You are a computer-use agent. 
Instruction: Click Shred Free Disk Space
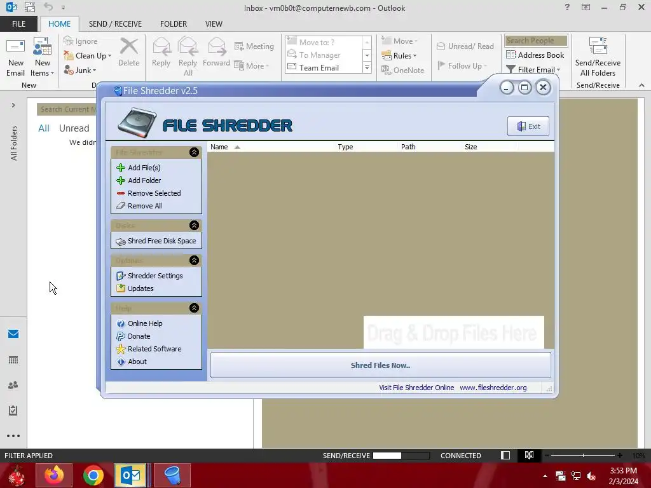tap(156, 241)
